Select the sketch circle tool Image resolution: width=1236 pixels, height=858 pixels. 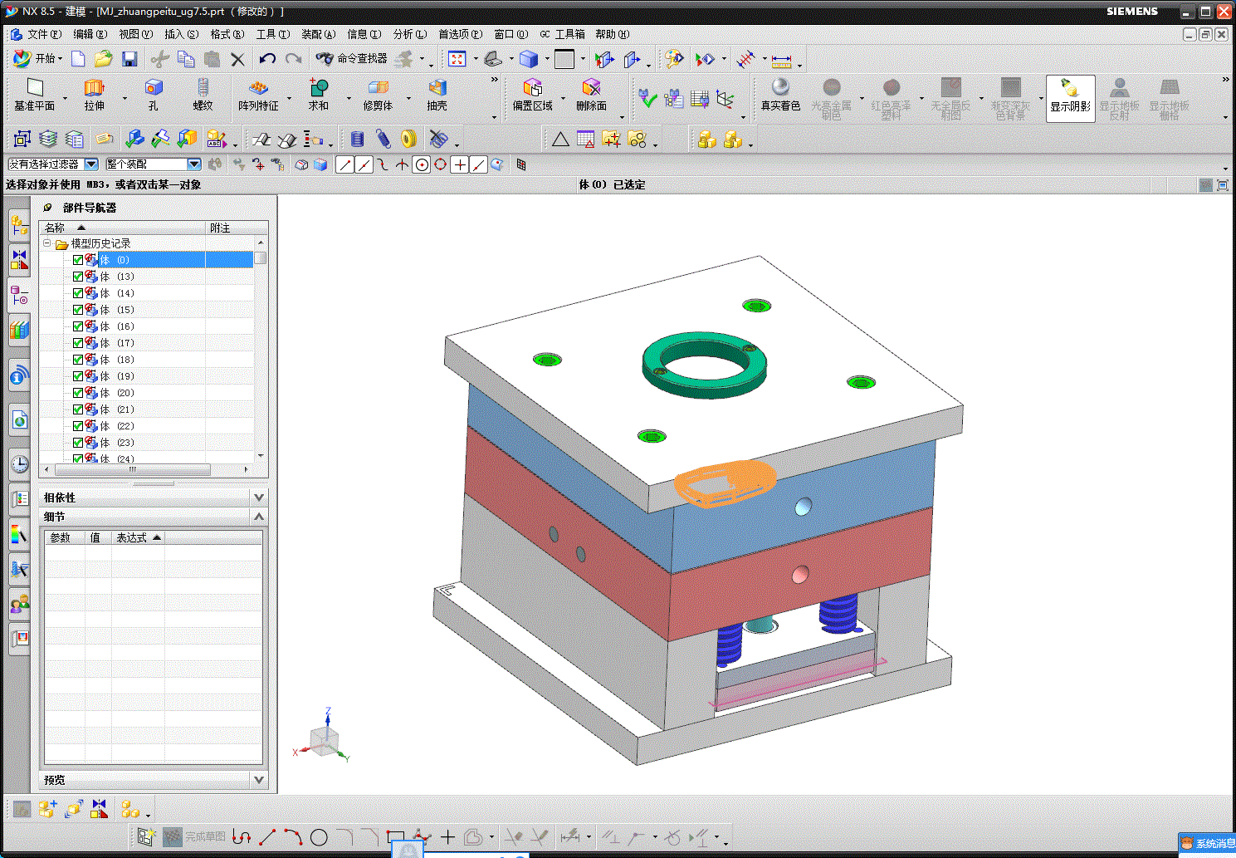point(319,837)
